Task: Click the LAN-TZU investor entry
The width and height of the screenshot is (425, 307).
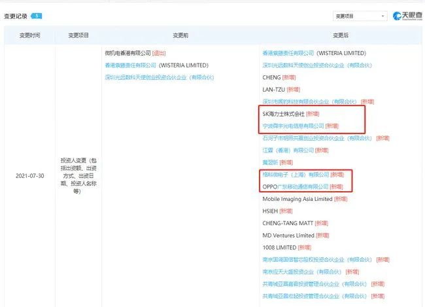Action: (273, 90)
